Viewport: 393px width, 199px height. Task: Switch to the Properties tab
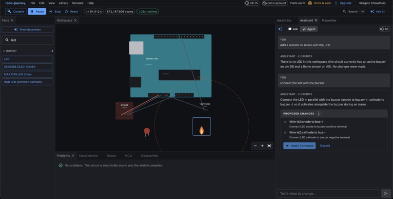click(329, 20)
